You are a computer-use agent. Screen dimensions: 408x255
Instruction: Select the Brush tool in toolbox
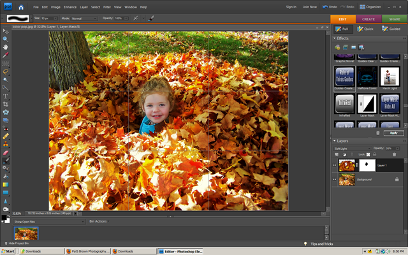6,161
